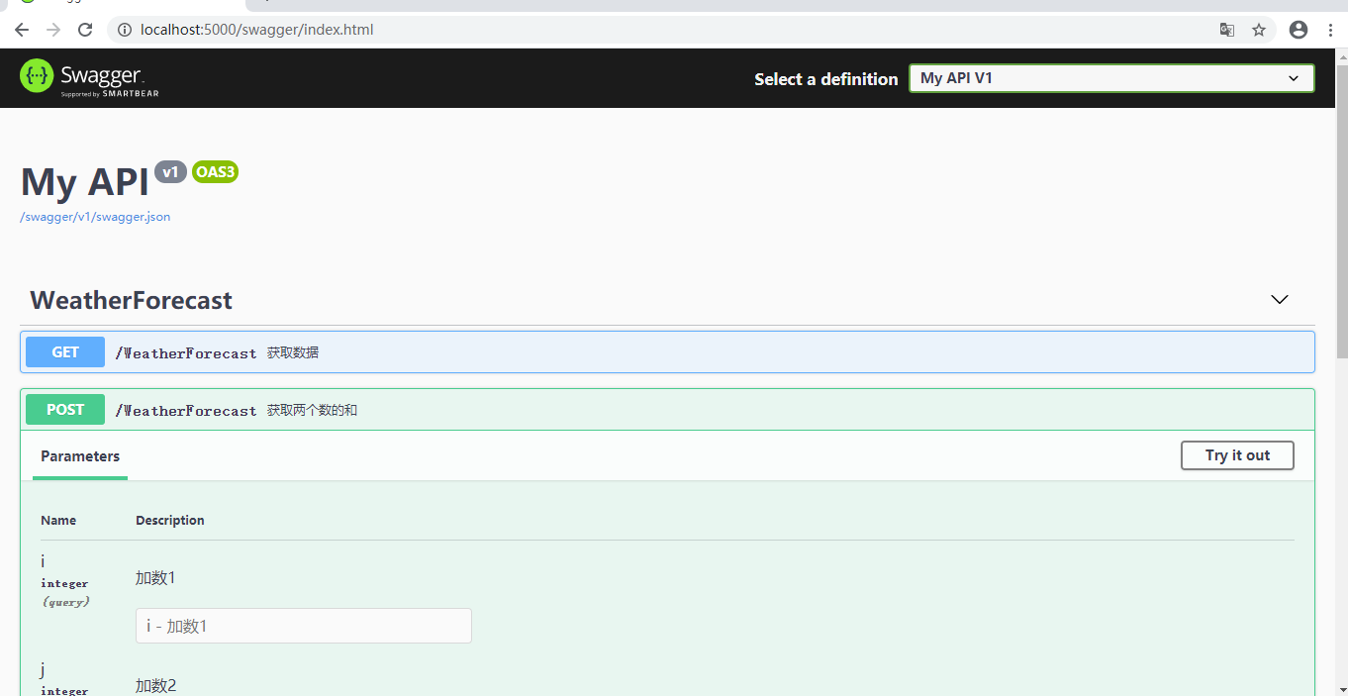Click the OAS3 version badge
Screen dimensions: 1348x696
click(215, 171)
